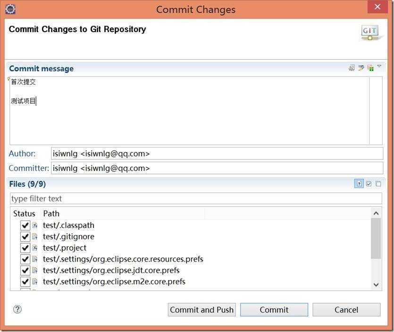Image resolution: width=394 pixels, height=332 pixels.
Task: Sort files by the Status column header
Action: click(x=25, y=213)
